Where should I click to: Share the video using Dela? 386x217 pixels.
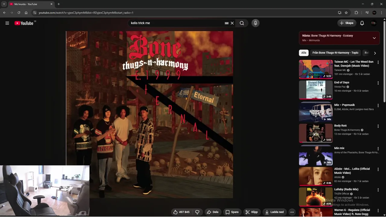tap(213, 212)
